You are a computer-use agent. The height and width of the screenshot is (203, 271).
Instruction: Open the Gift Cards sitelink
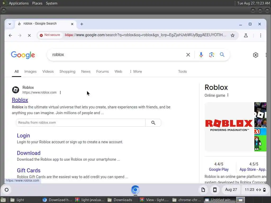(29, 170)
